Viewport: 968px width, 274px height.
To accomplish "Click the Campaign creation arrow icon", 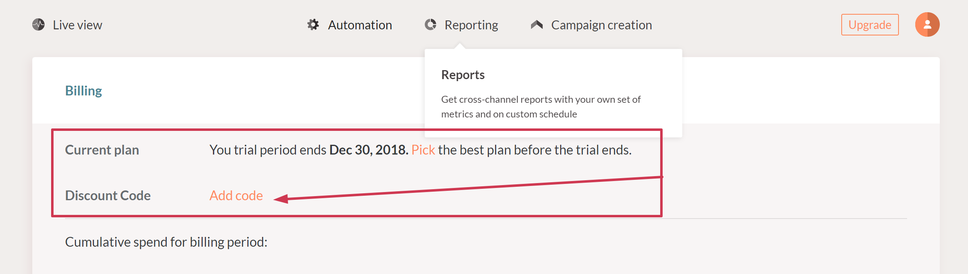I will [537, 24].
